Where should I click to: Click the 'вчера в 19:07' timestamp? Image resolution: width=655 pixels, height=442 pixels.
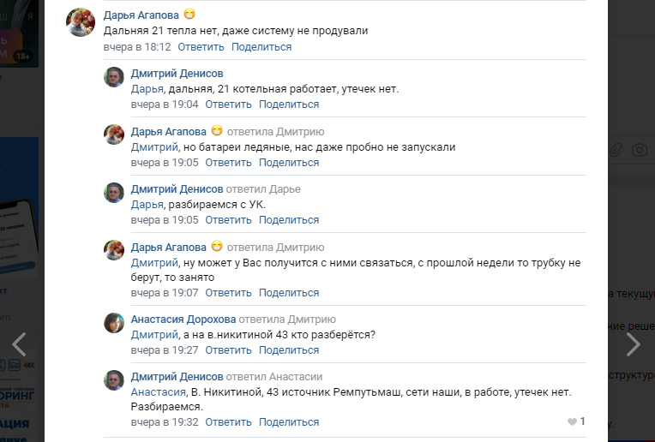tap(165, 293)
